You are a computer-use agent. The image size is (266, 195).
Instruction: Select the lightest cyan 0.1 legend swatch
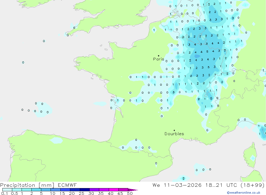(7, 190)
